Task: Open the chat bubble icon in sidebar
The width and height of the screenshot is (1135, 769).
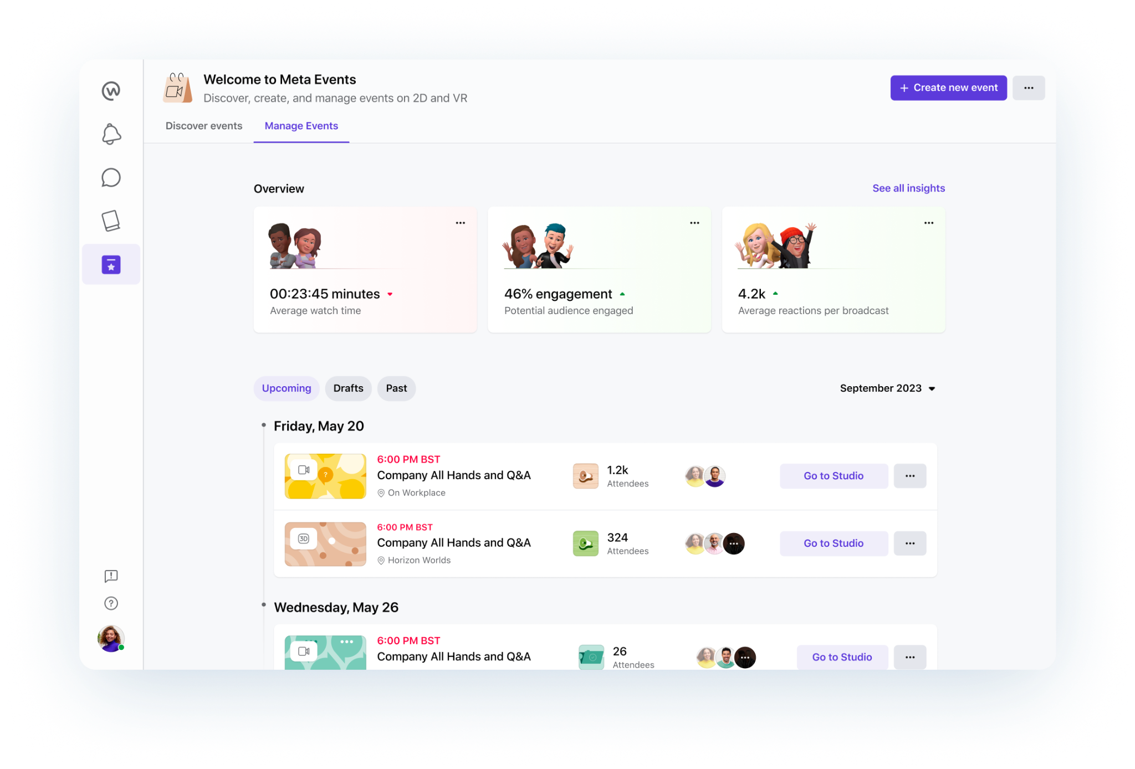Action: [111, 177]
